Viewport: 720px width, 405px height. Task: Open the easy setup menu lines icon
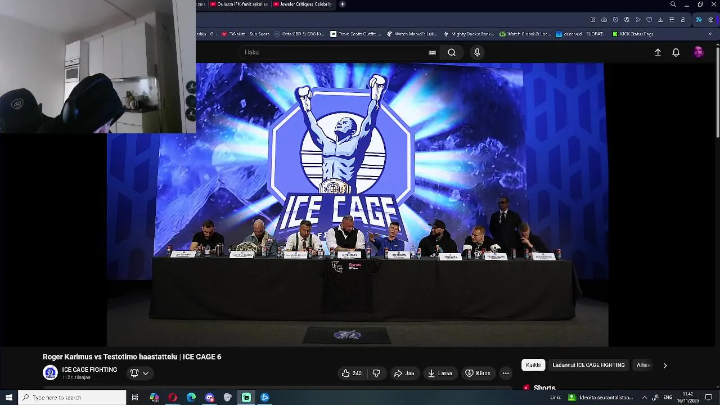coord(672,20)
